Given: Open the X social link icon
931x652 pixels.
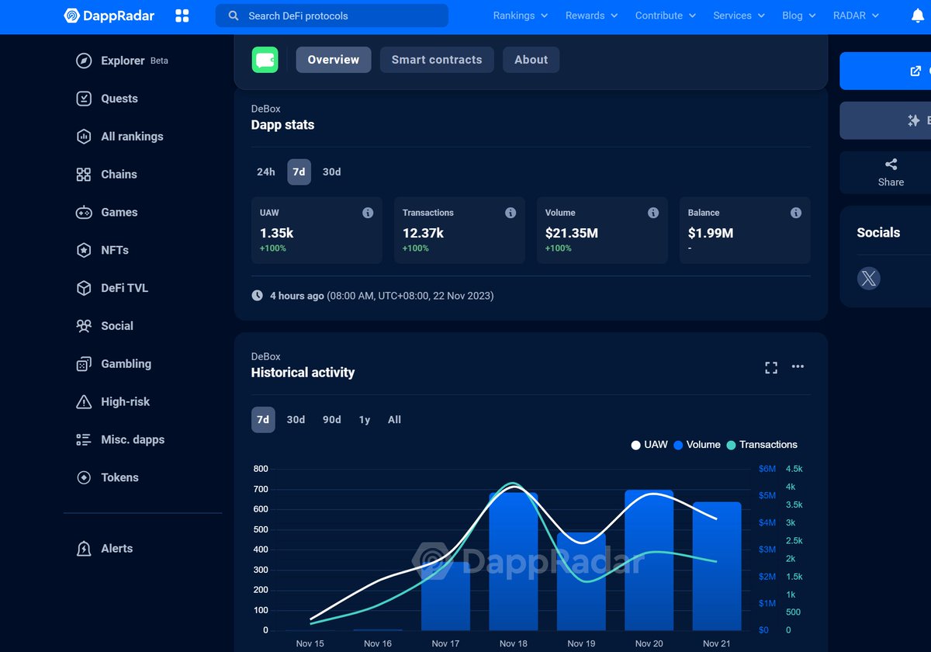Looking at the screenshot, I should click(869, 279).
